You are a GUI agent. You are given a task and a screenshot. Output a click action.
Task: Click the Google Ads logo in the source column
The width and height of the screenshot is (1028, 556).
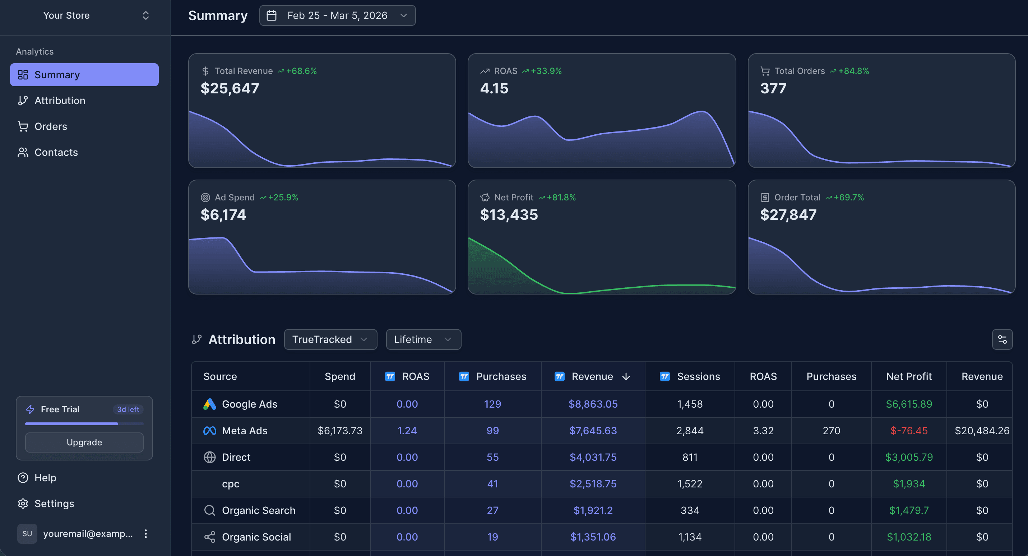point(209,404)
